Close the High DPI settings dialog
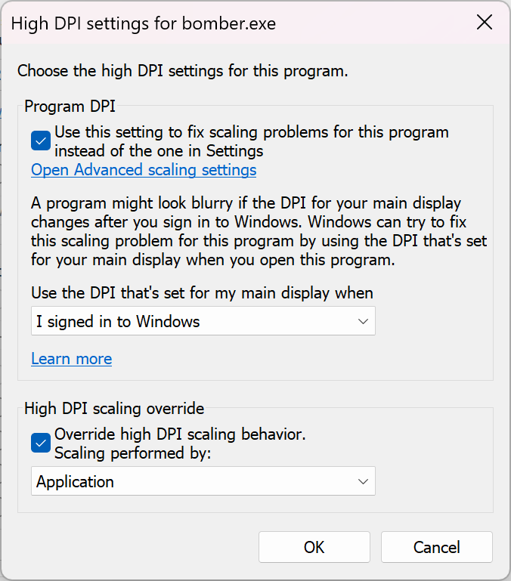This screenshot has height=581, width=511. (x=485, y=23)
